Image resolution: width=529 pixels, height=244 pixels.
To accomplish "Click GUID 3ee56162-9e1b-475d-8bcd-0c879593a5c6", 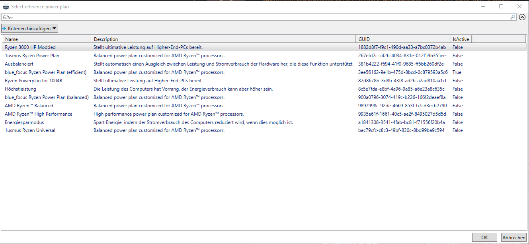I will click(403, 72).
